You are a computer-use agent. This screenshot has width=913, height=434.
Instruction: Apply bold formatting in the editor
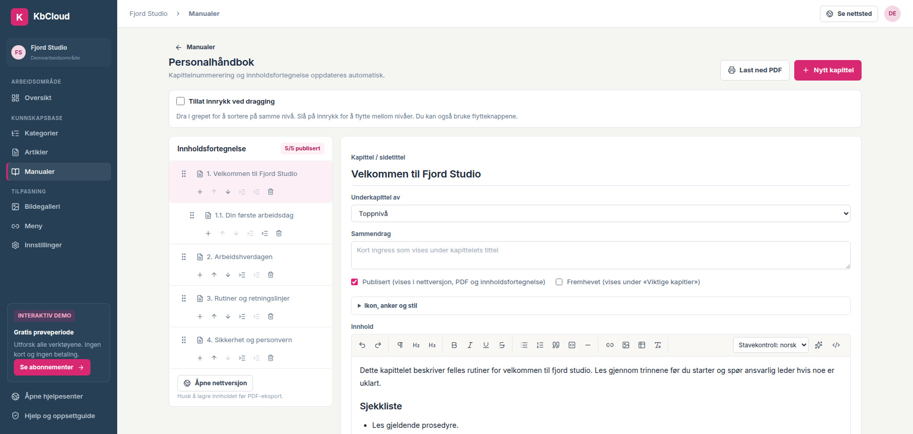click(x=454, y=345)
